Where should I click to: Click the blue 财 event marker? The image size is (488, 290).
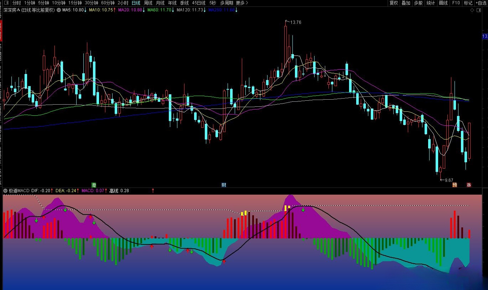point(224,185)
